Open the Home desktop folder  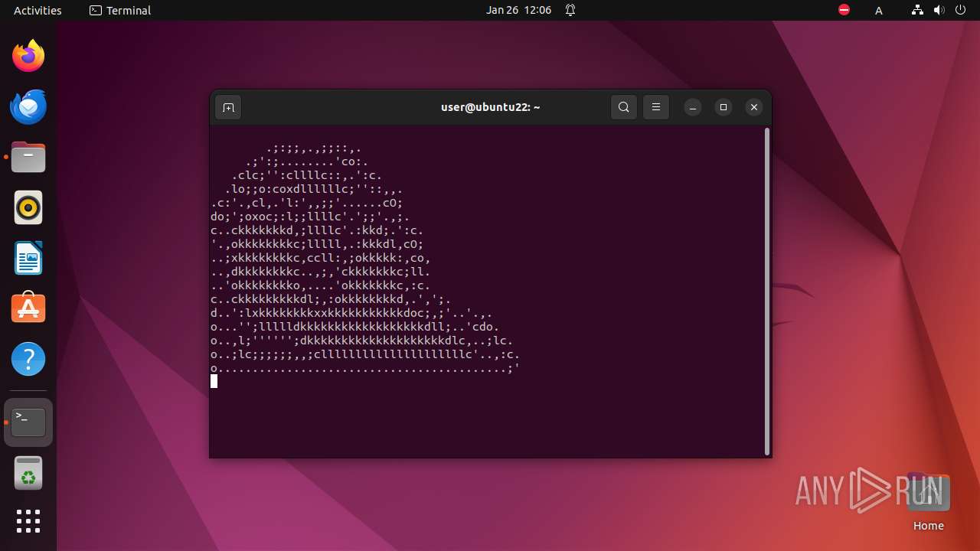pos(928,503)
